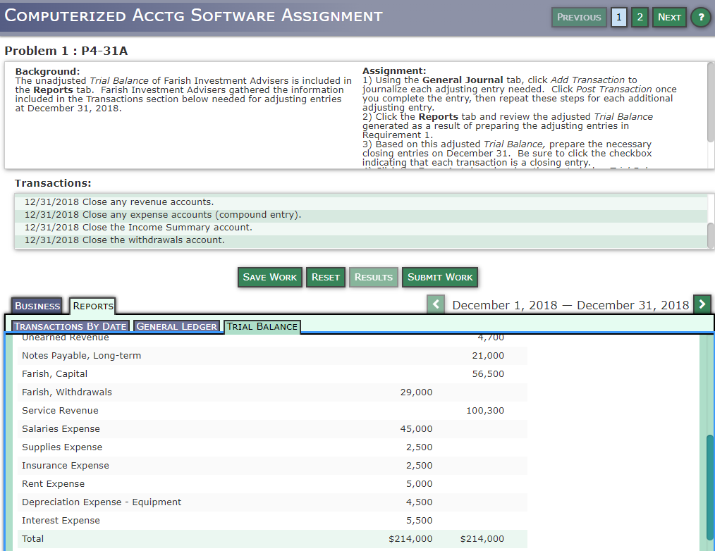
Task: Switch to the Business tab
Action: point(37,306)
